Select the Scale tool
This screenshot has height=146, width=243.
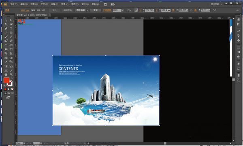coord(11,45)
